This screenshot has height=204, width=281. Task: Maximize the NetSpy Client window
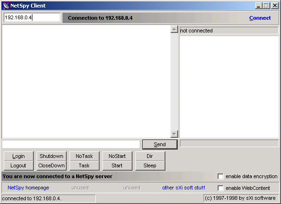tap(266, 6)
